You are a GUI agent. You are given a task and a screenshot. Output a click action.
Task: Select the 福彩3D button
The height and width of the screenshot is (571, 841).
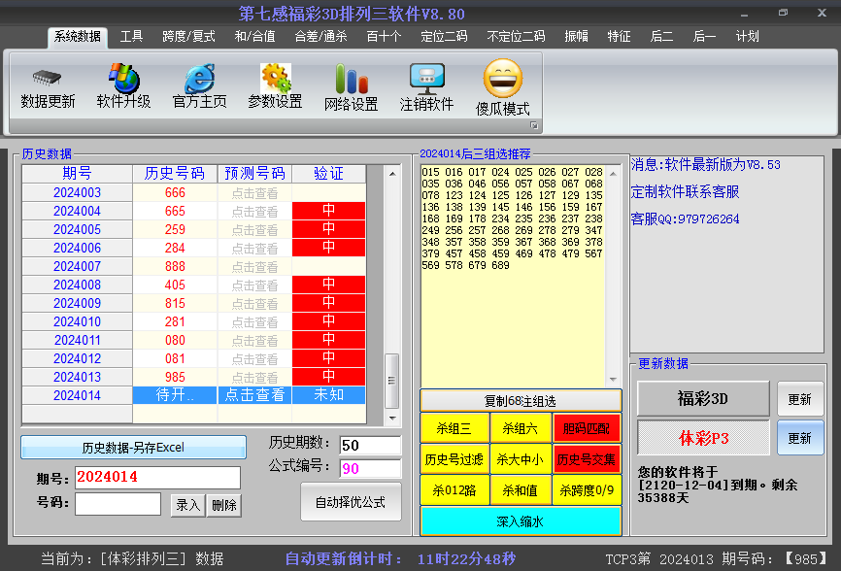(703, 399)
